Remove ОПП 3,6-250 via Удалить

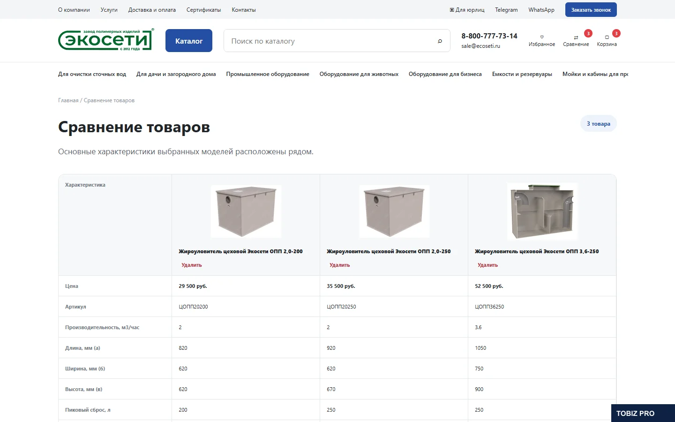(x=488, y=265)
